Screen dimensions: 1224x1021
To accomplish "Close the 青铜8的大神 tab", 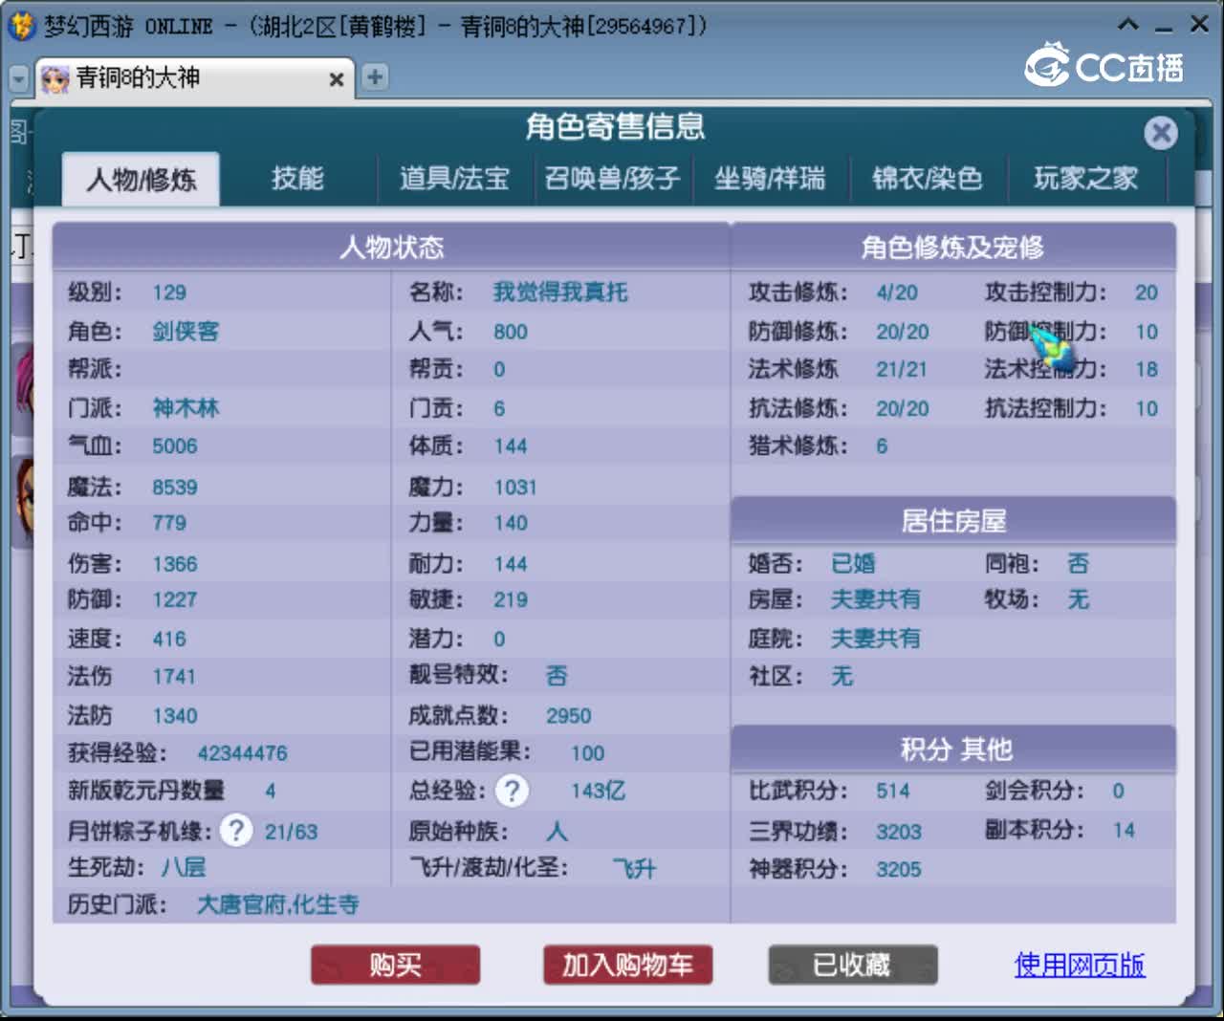I will pyautogui.click(x=337, y=79).
